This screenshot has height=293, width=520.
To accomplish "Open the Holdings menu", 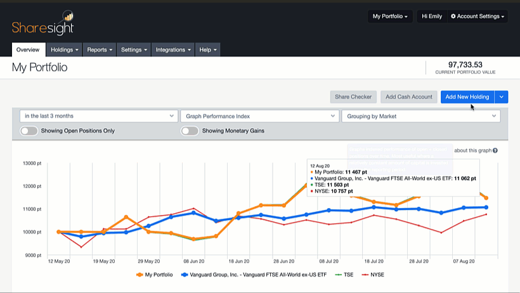I will tap(64, 49).
